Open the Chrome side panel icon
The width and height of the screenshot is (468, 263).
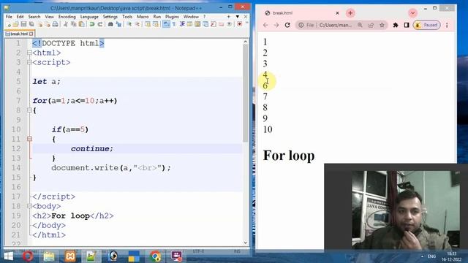tap(407, 25)
